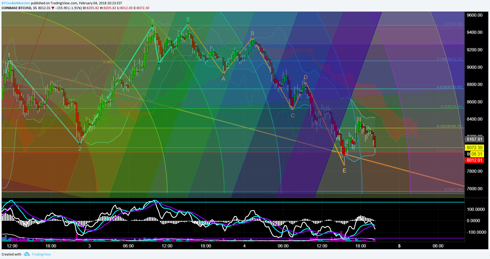
Task: Select corrective wave label D
Action: [x=306, y=77]
